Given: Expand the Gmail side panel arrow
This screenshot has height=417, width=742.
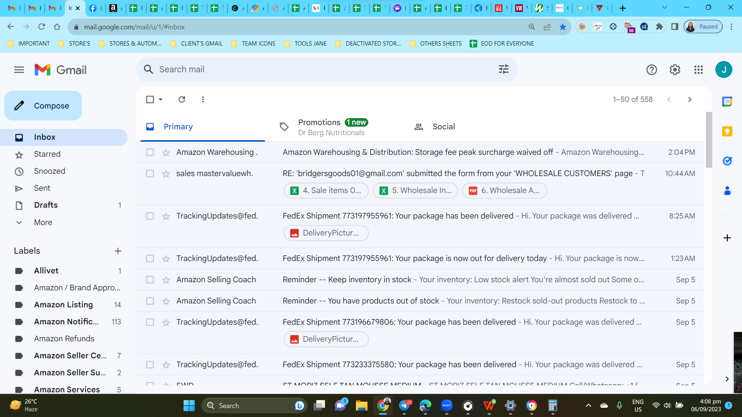Looking at the screenshot, I should (727, 379).
